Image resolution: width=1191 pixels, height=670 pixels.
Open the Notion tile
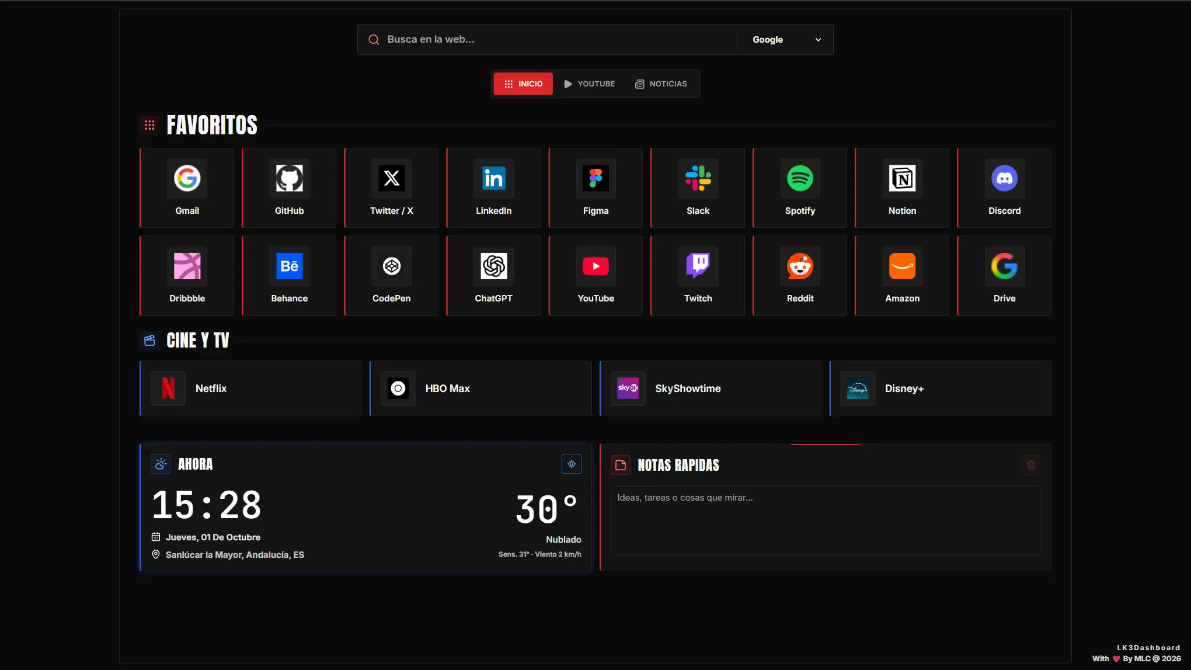click(902, 188)
